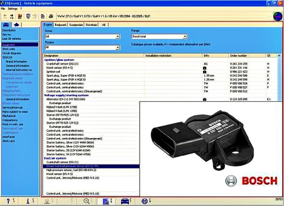Switch to the All tab

point(104,25)
